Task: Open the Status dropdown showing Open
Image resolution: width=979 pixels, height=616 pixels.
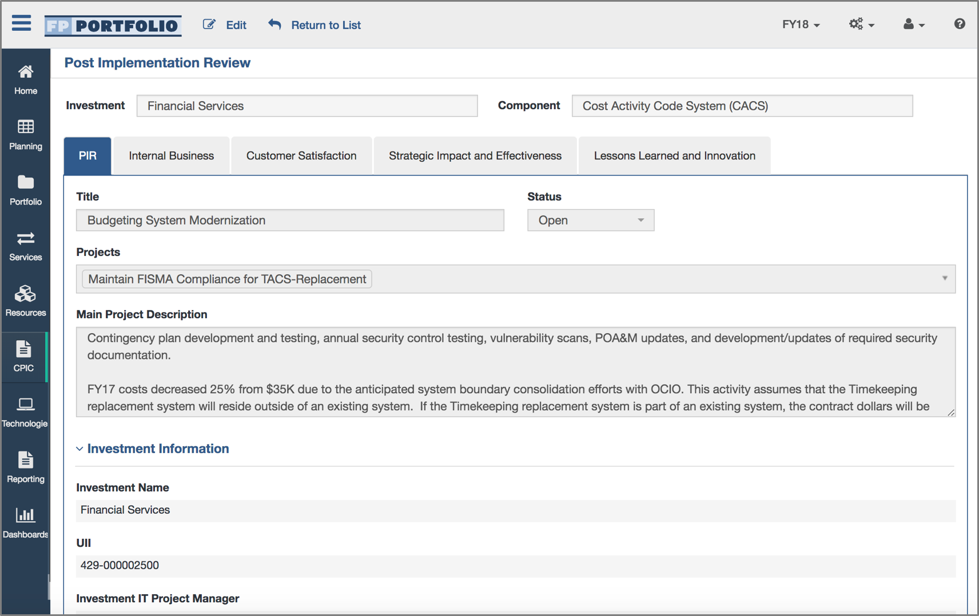Action: pyautogui.click(x=591, y=220)
